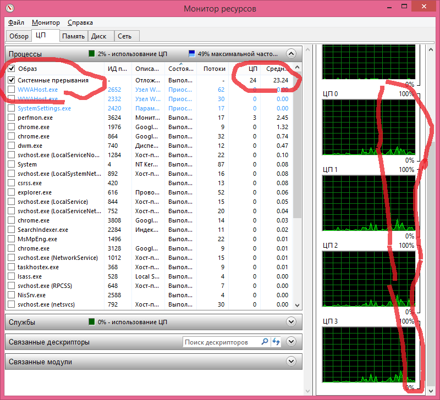Select the svchost.exe (netsvcs) row
This screenshot has width=440, height=400.
pos(149,304)
